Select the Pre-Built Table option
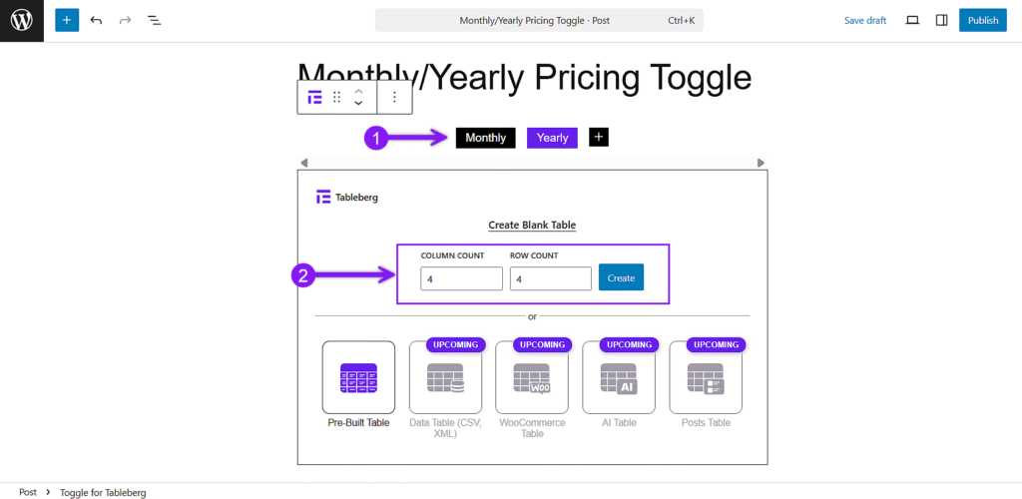The height and width of the screenshot is (499, 1022). (x=358, y=384)
